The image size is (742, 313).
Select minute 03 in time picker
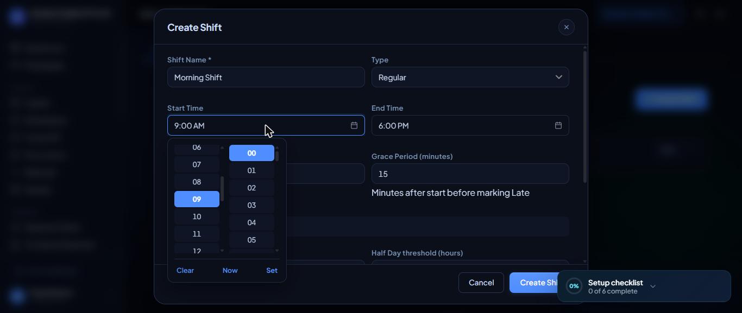point(251,205)
